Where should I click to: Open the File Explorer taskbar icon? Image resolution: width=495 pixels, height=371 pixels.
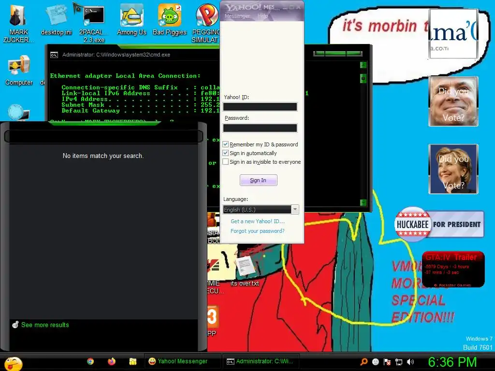[132, 361]
